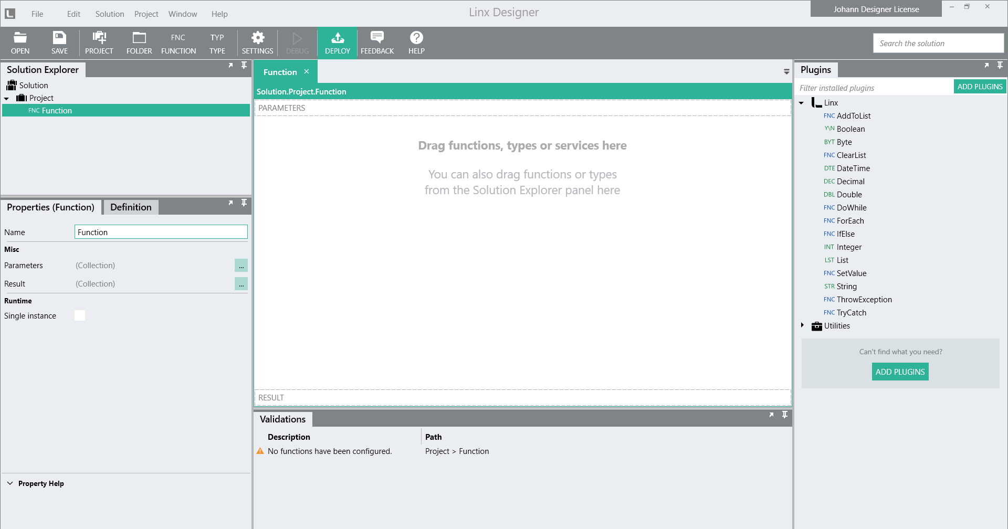Open the Solution menu
This screenshot has height=529, width=1008.
coord(110,14)
